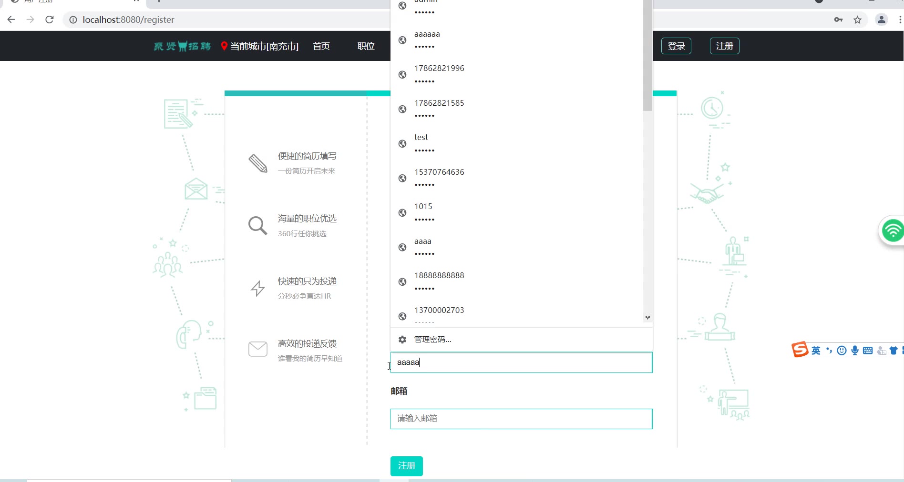
Task: Click the 邮箱 field label
Action: pos(399,391)
